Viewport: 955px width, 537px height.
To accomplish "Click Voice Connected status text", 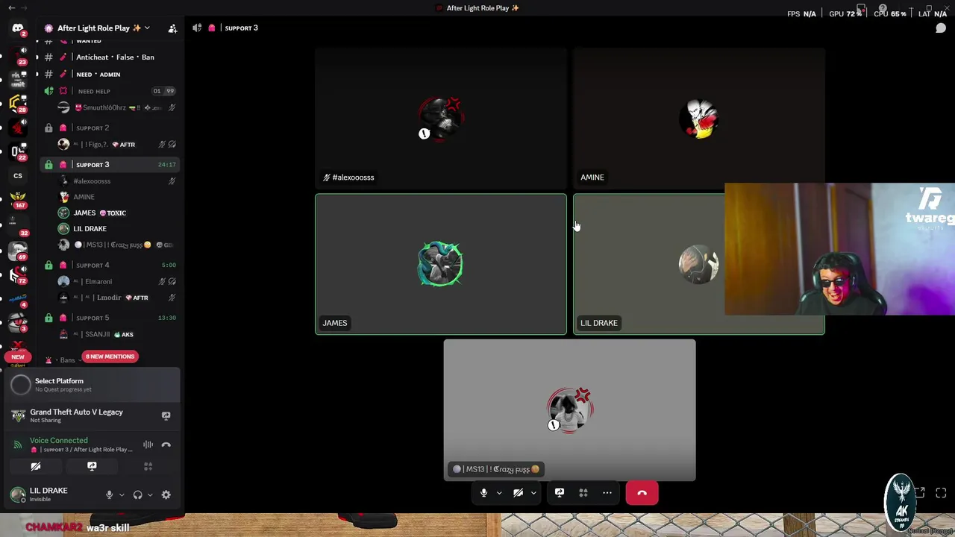I will (58, 441).
